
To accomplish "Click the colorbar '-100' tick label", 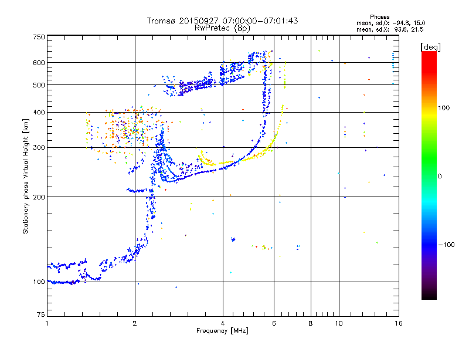I will pos(447,245).
